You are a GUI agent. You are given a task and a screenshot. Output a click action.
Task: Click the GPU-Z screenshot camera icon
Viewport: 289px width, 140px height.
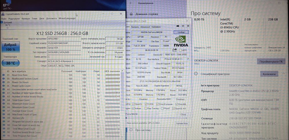(178, 26)
